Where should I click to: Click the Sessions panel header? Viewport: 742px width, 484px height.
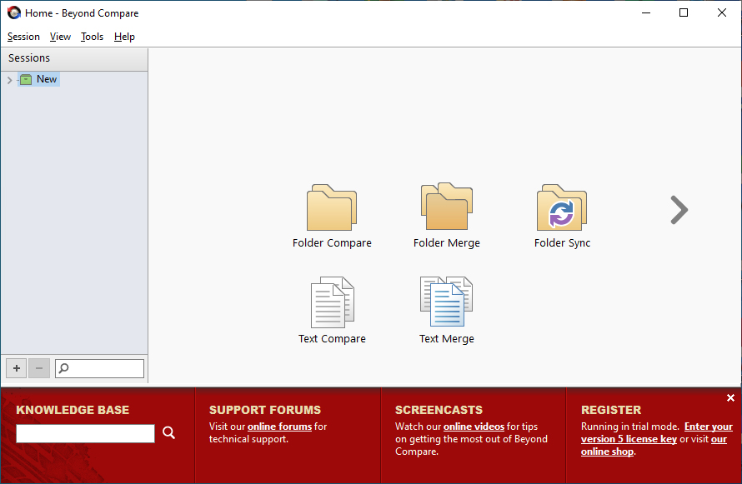tap(74, 58)
